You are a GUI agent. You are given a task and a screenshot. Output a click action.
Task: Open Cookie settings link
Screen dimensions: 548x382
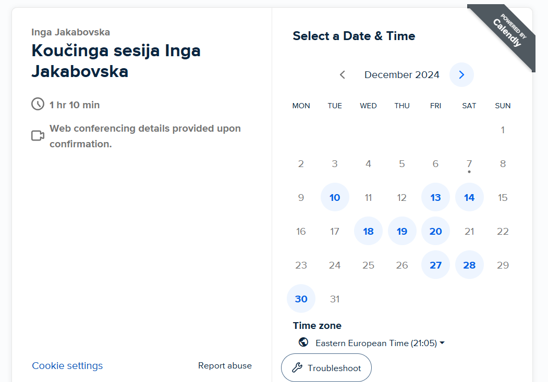(67, 365)
